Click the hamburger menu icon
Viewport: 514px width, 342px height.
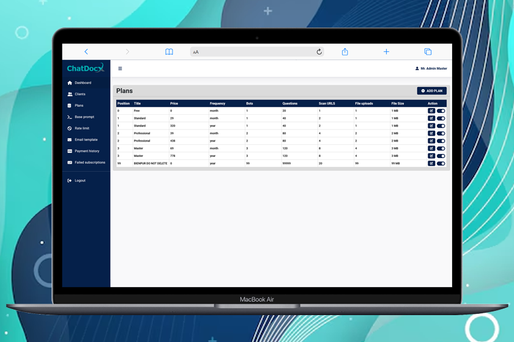(x=120, y=69)
